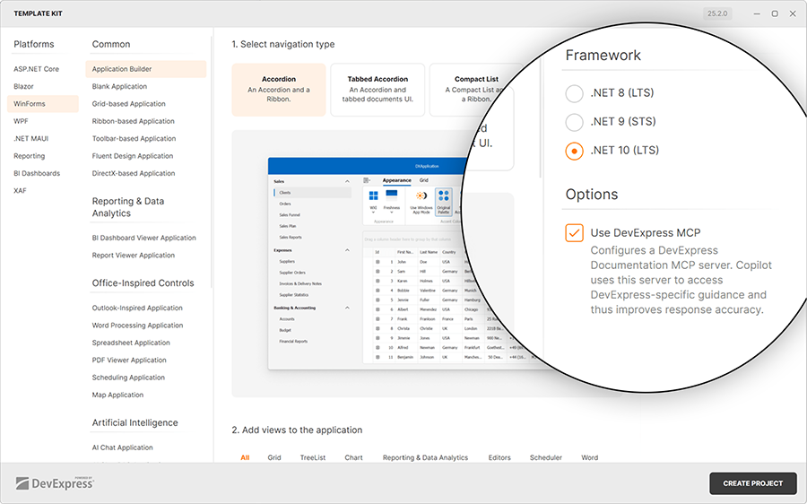Select the .NET 8 (LTS) radio button

point(574,93)
